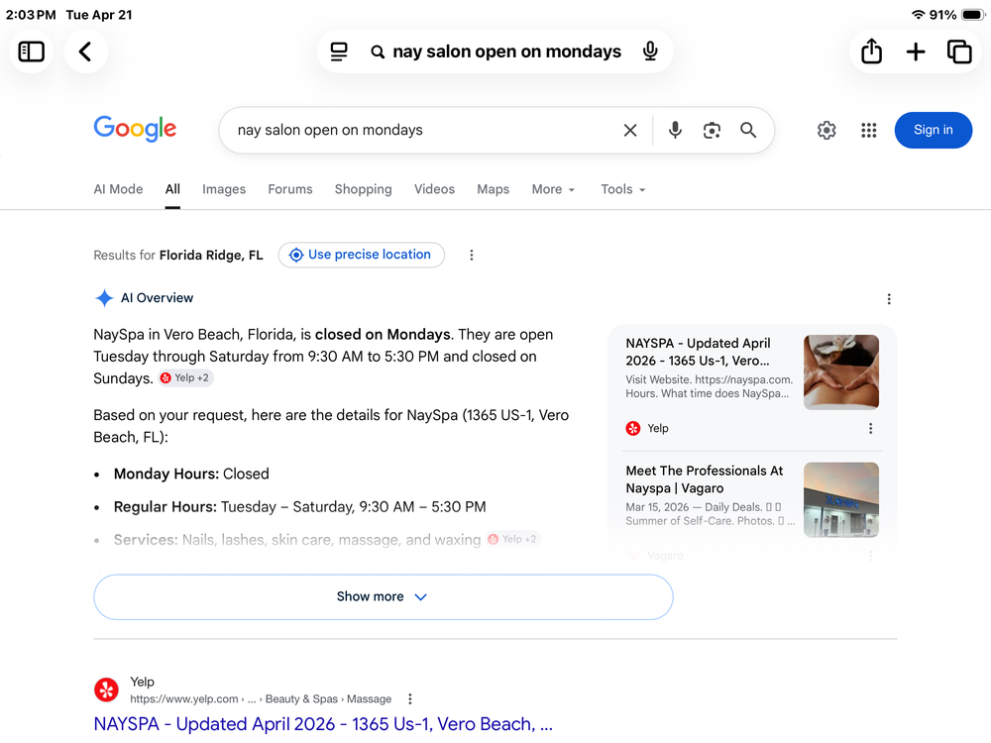Open the share sheet icon
The image size is (991, 743).
871,52
